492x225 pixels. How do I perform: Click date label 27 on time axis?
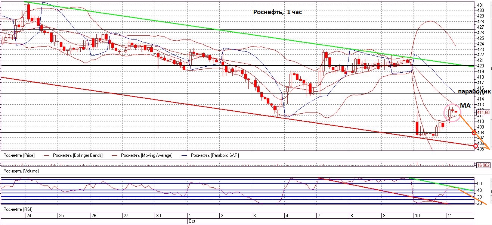126,216
